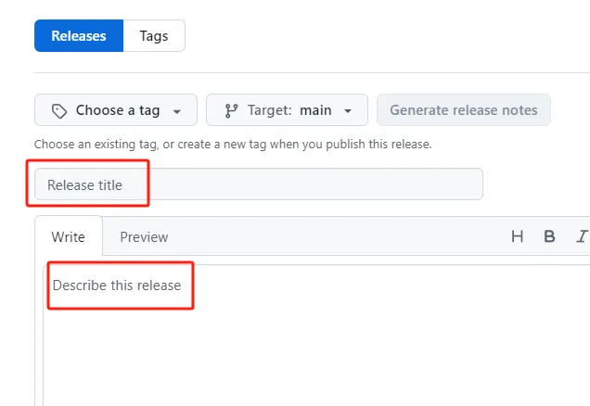Click the caret arrow on Choose a tag
Viewport: 590px width, 406px height.
(x=176, y=111)
